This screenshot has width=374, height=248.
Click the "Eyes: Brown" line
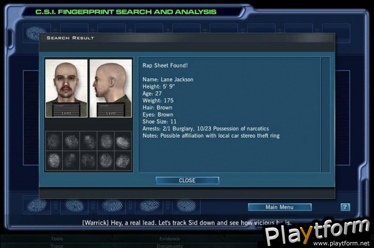click(158, 114)
